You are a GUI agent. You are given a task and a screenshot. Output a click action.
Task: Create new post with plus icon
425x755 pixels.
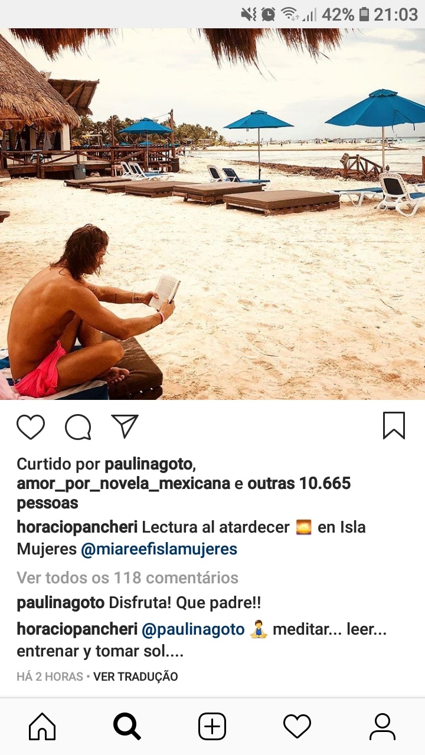coord(212,726)
